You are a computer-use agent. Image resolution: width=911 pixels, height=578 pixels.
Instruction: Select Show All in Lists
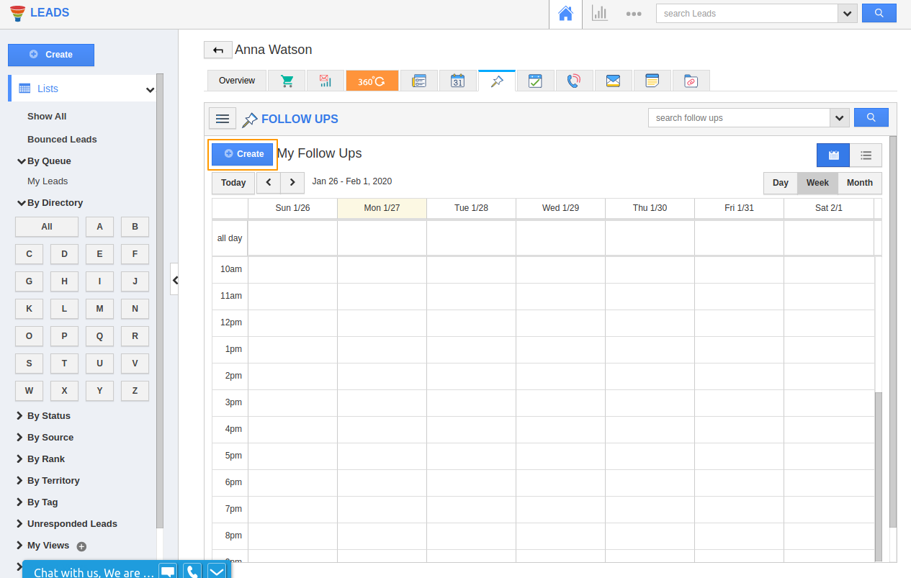[47, 116]
